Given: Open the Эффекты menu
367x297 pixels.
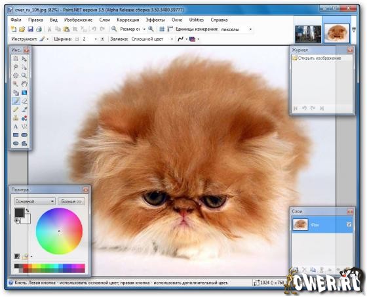Looking at the screenshot, I should (155, 20).
